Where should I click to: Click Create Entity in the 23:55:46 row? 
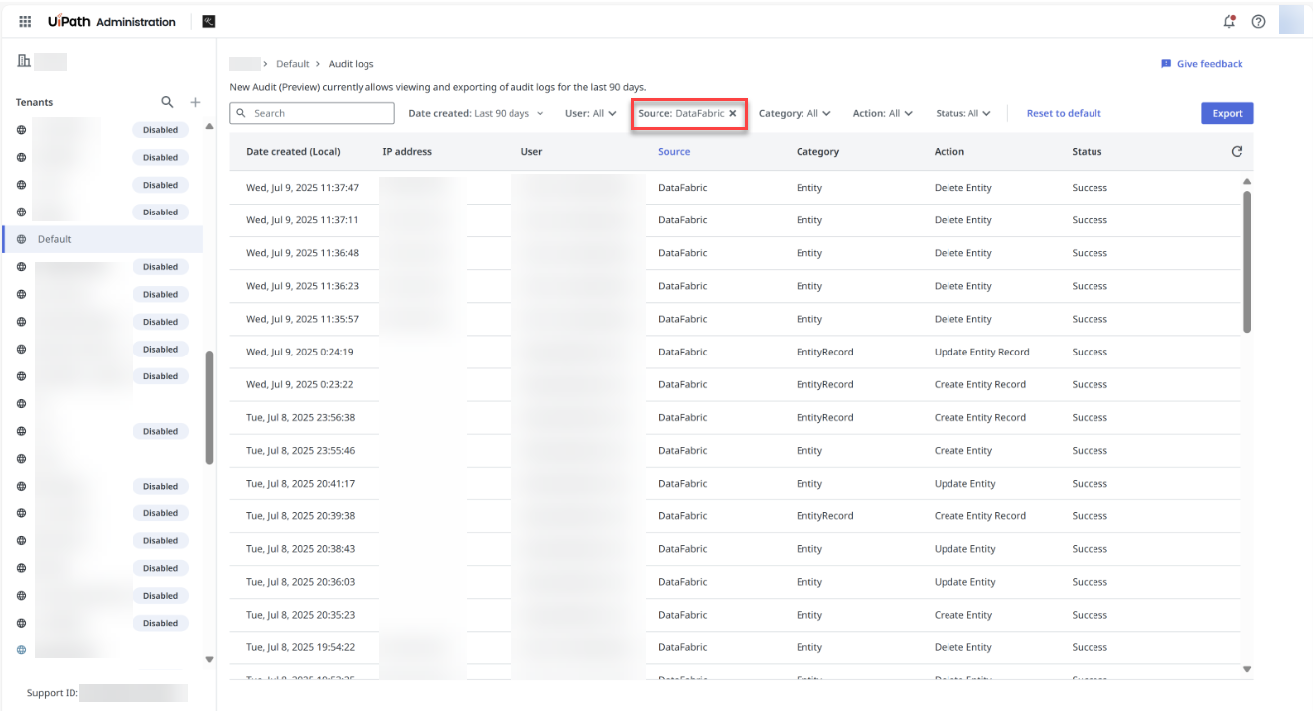click(963, 450)
